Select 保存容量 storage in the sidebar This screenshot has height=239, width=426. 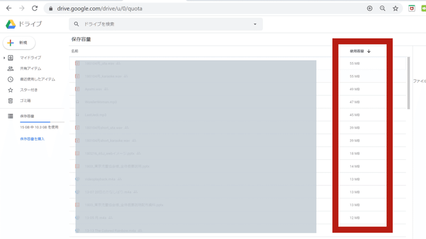click(27, 116)
